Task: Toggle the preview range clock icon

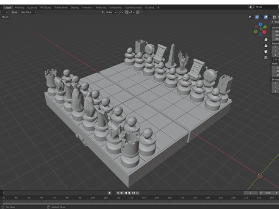Action: (x=261, y=193)
